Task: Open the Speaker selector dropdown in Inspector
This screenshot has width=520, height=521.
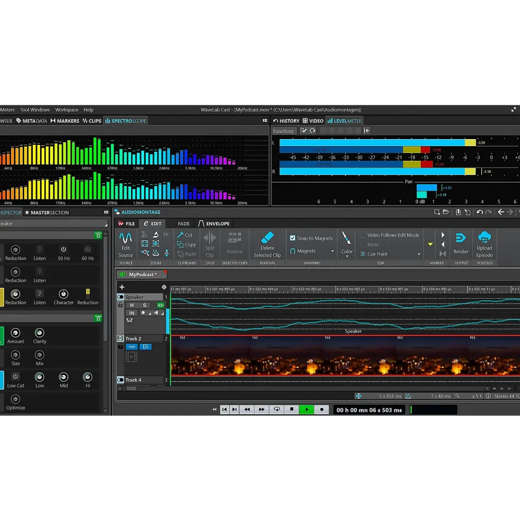Action: point(53,224)
